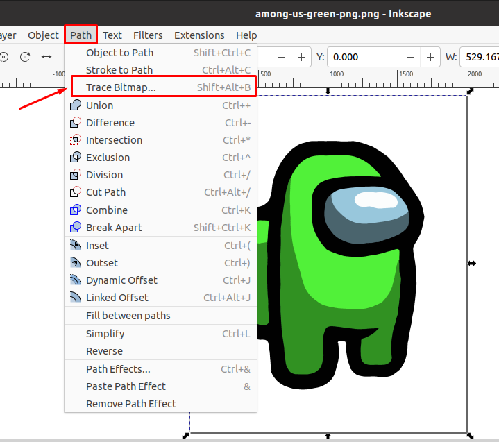499x442 pixels.
Task: Click the green crewmate image on canvas
Action: (341, 266)
